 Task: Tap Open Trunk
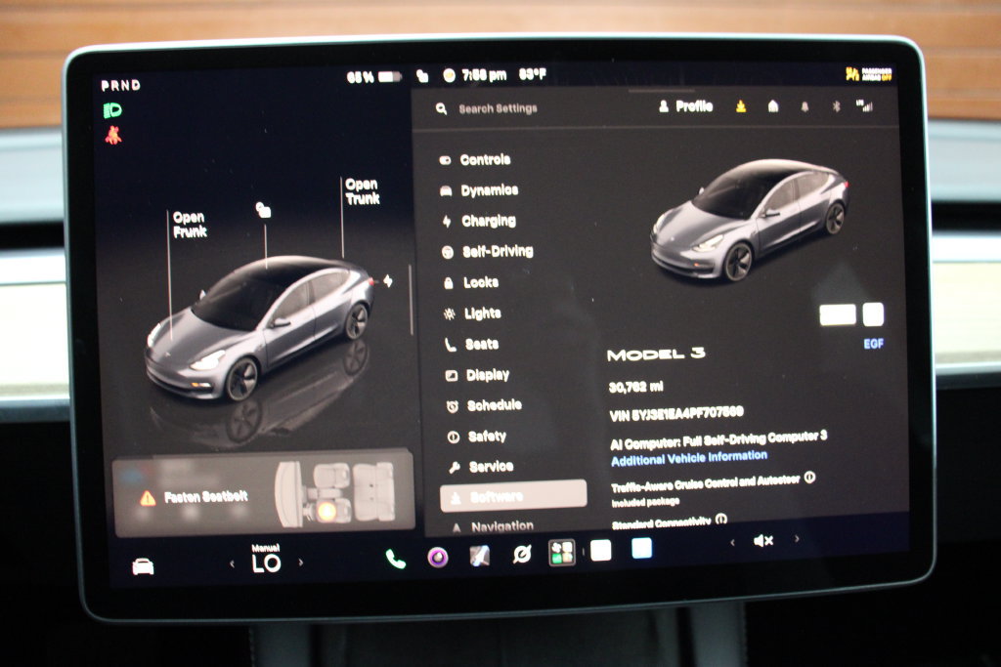[362, 191]
